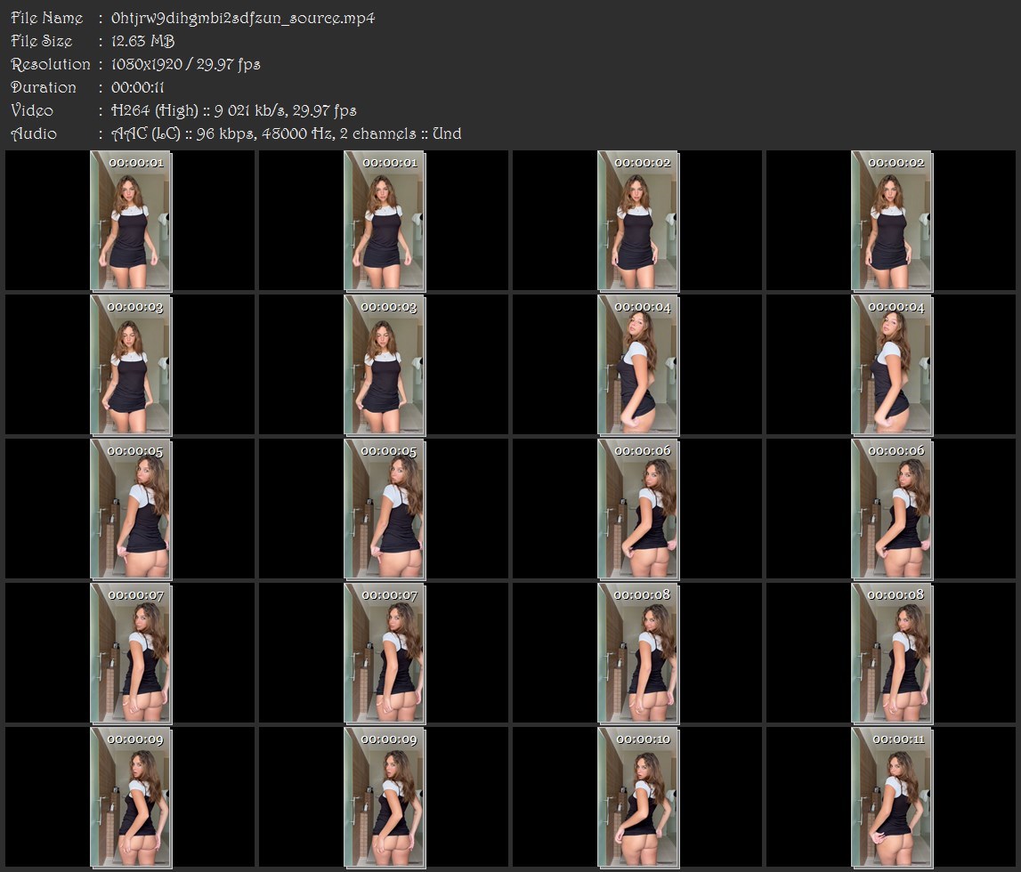Click the 'File Name' label

(47, 18)
